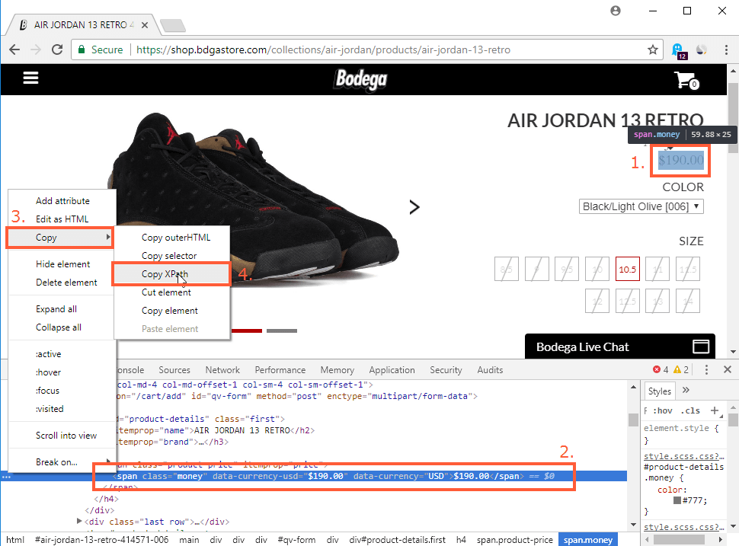Image resolution: width=739 pixels, height=546 pixels.
Task: Open style.scss.css source link above #product-details
Action: [683, 456]
